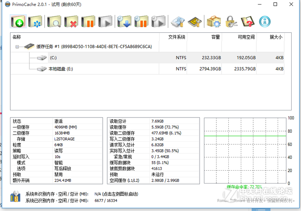Click the 3.45GB (50.5%) actual write value
301x211 pixels.
165,151
